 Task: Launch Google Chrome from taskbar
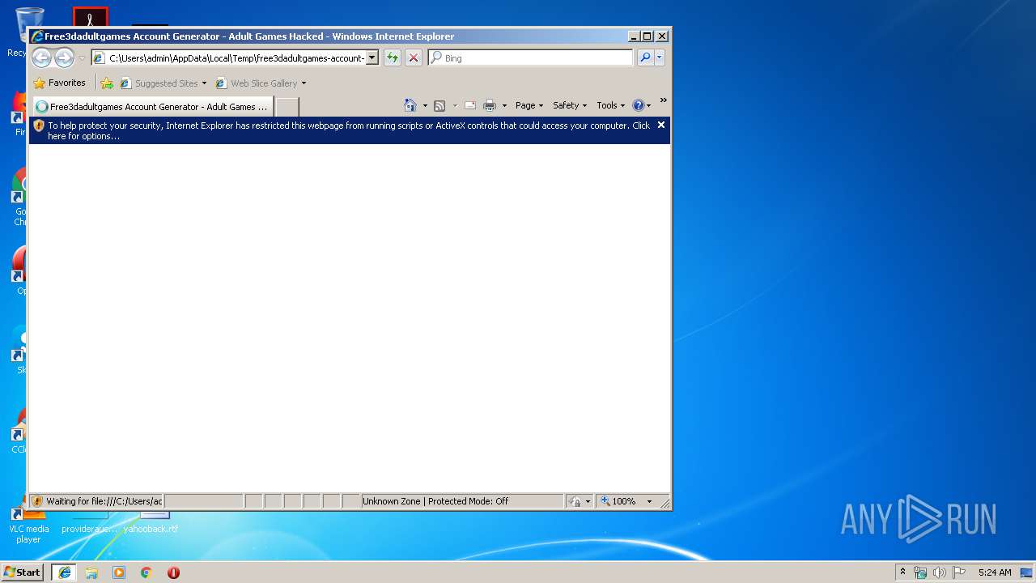click(x=146, y=572)
